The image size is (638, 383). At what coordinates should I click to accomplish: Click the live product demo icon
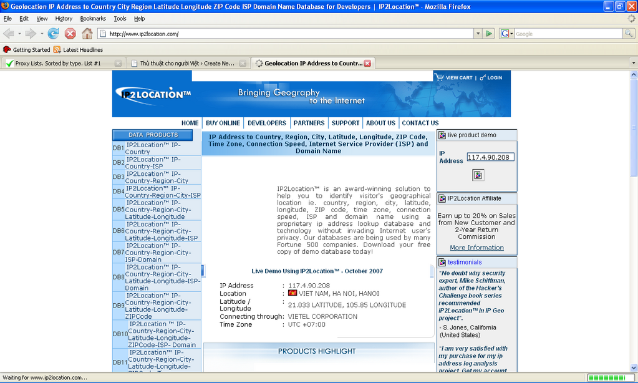click(x=442, y=135)
